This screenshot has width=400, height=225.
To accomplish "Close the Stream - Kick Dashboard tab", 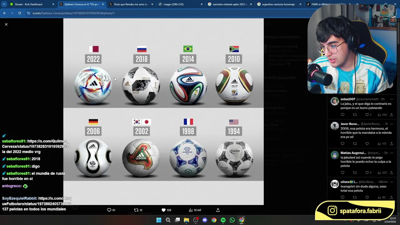I will pos(53,4).
